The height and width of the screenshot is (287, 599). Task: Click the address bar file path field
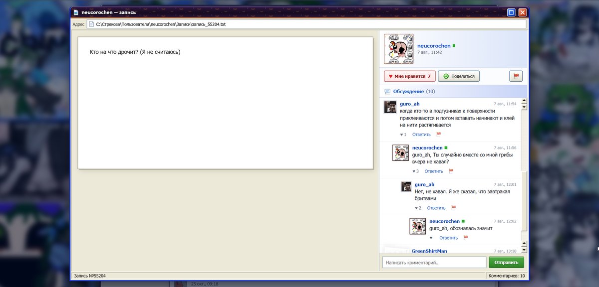click(x=306, y=24)
